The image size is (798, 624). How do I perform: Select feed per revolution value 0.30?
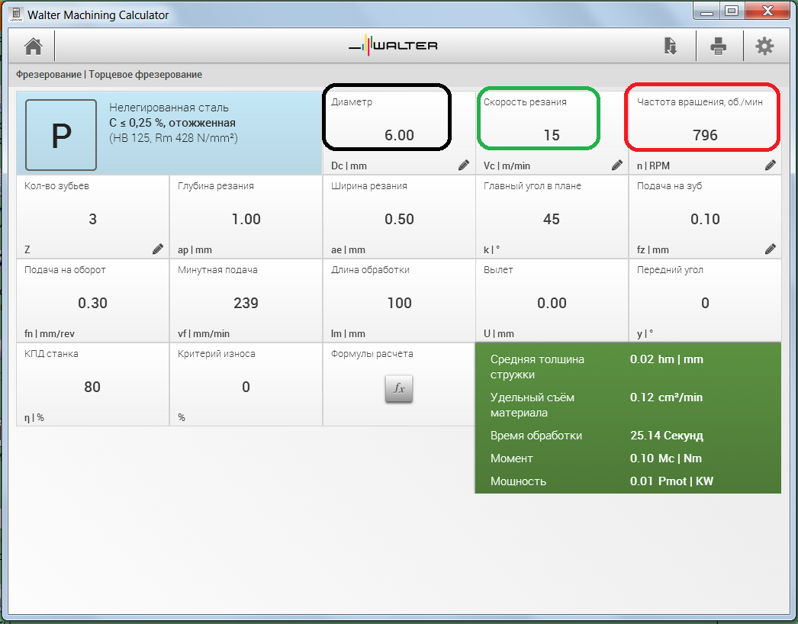tap(92, 303)
